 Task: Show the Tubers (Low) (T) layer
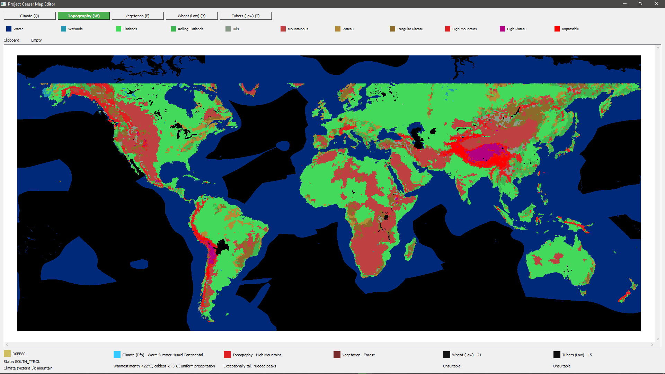pyautogui.click(x=246, y=16)
